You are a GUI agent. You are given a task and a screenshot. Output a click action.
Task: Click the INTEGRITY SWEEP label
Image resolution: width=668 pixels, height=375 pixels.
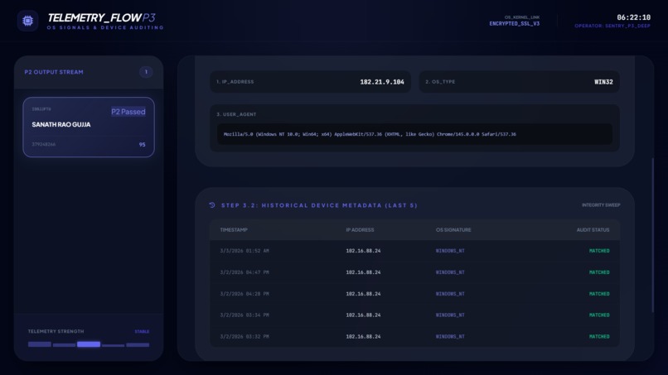pos(601,205)
